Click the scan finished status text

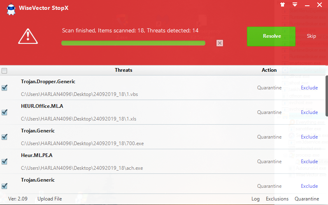tap(130, 31)
